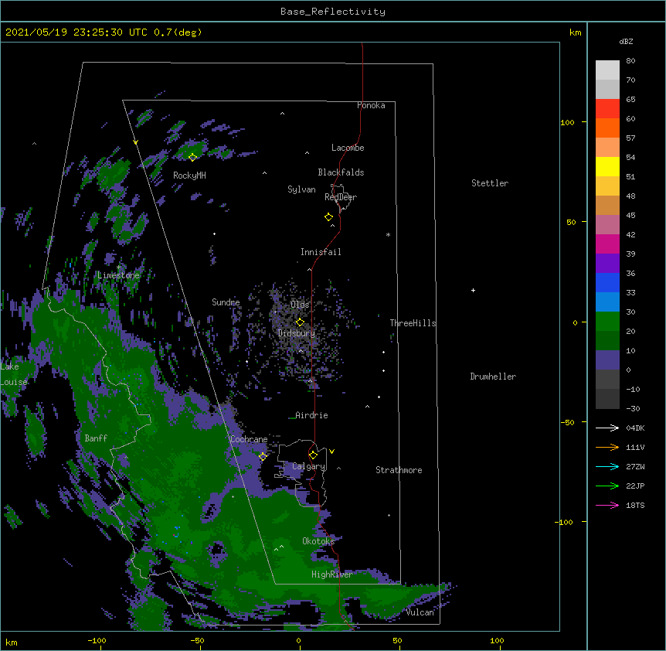Click the 04DK legend label
This screenshot has width=666, height=651.
click(x=635, y=428)
